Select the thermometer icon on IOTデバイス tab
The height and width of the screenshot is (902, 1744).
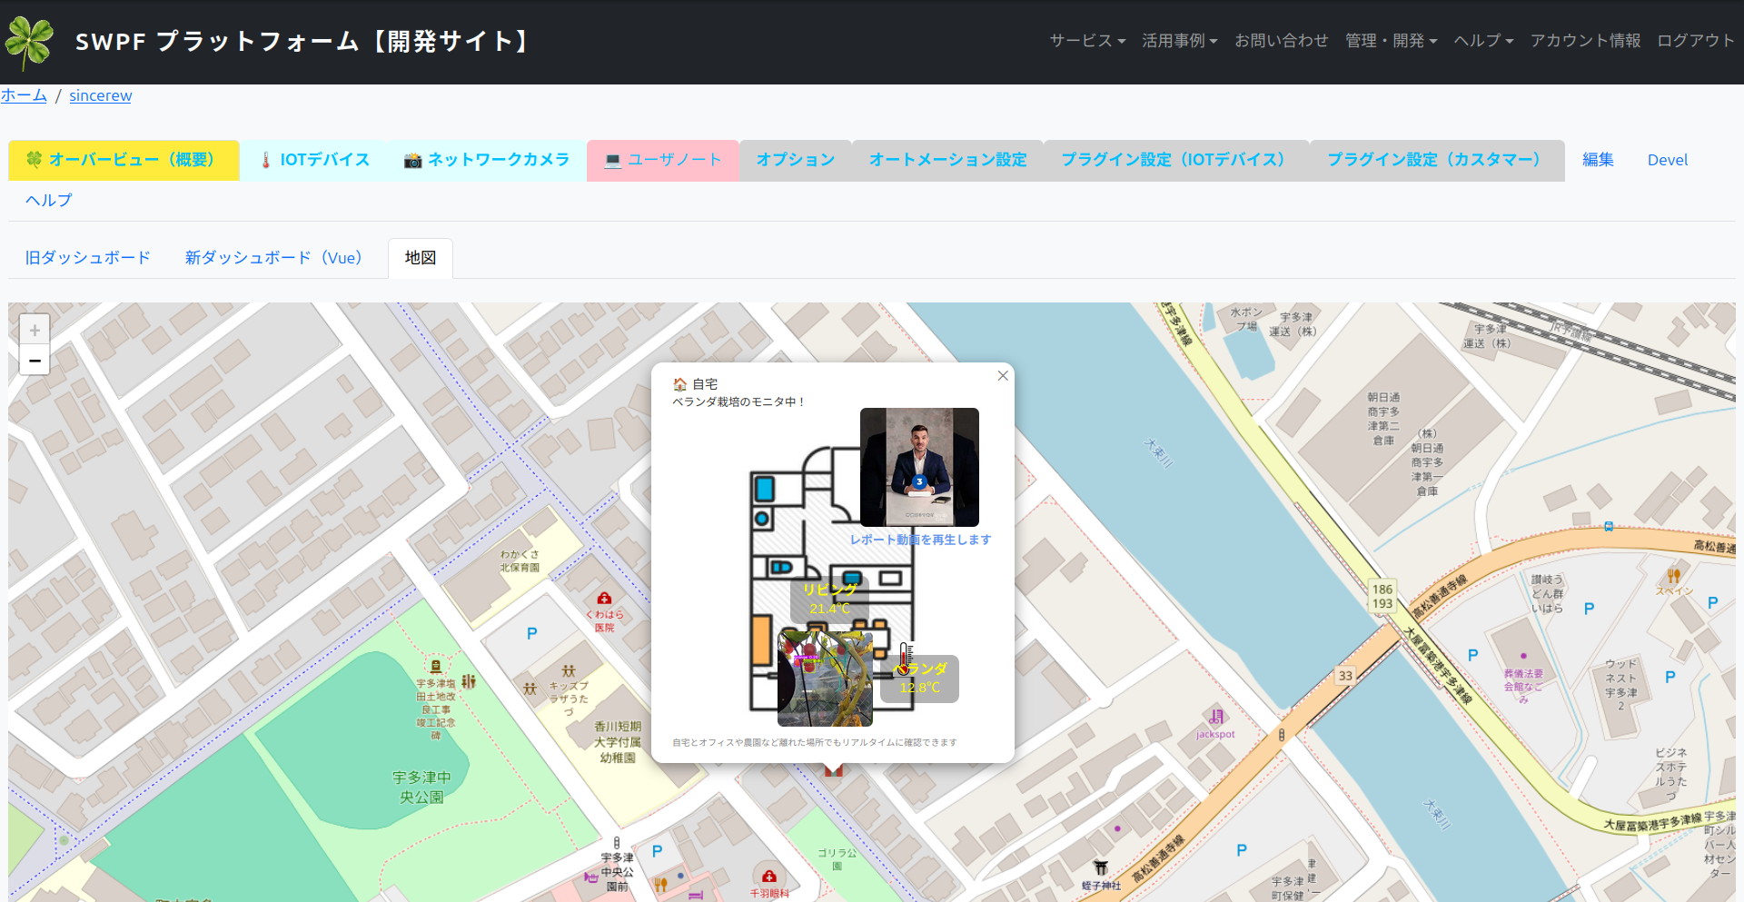[264, 160]
